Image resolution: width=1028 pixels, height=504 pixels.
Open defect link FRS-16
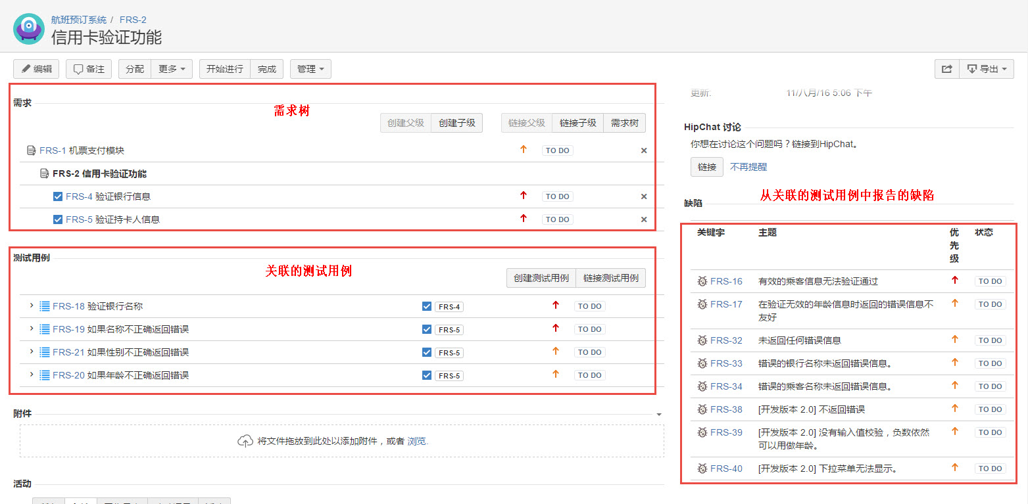click(726, 281)
